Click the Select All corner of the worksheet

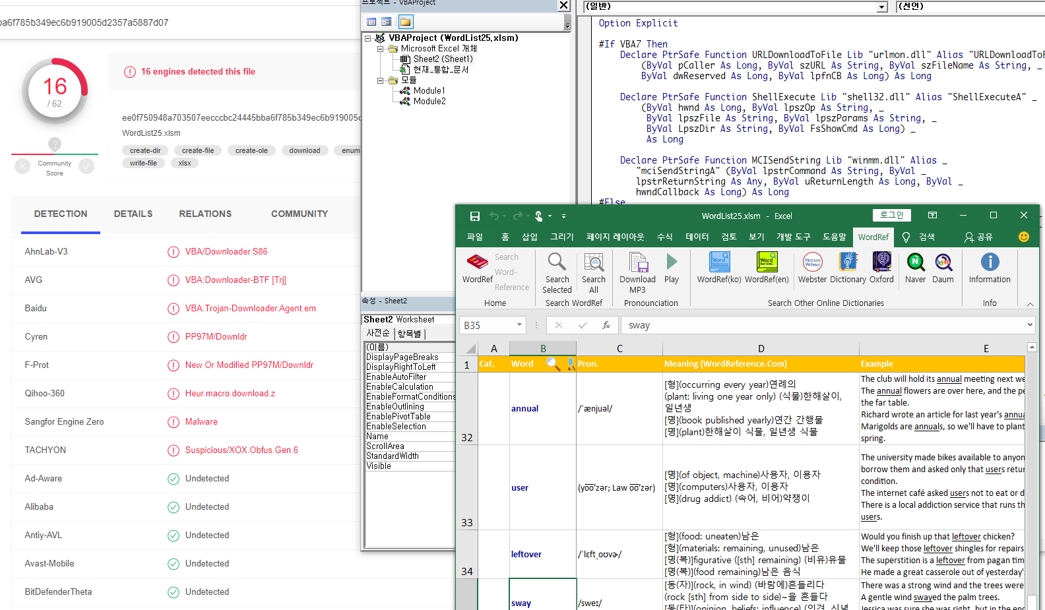[x=467, y=348]
